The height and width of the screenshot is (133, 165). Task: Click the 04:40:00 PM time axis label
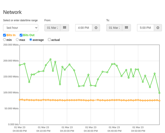115,131
